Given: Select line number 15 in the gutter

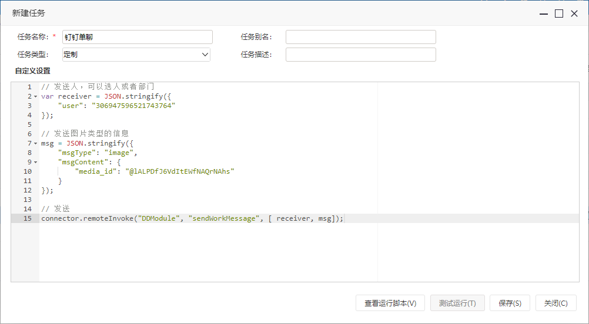Looking at the screenshot, I should click(28, 218).
